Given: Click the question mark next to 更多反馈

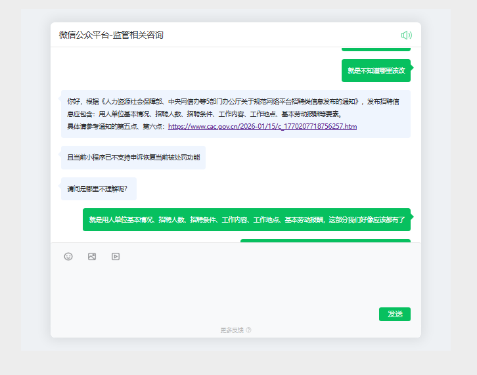Looking at the screenshot, I should (x=248, y=330).
